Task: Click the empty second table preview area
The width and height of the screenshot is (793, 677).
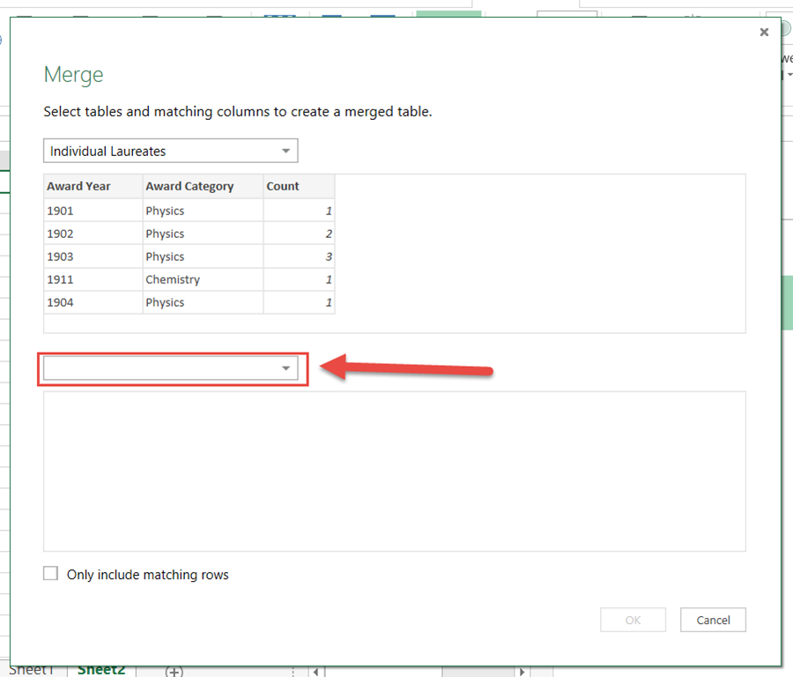Action: [394, 471]
